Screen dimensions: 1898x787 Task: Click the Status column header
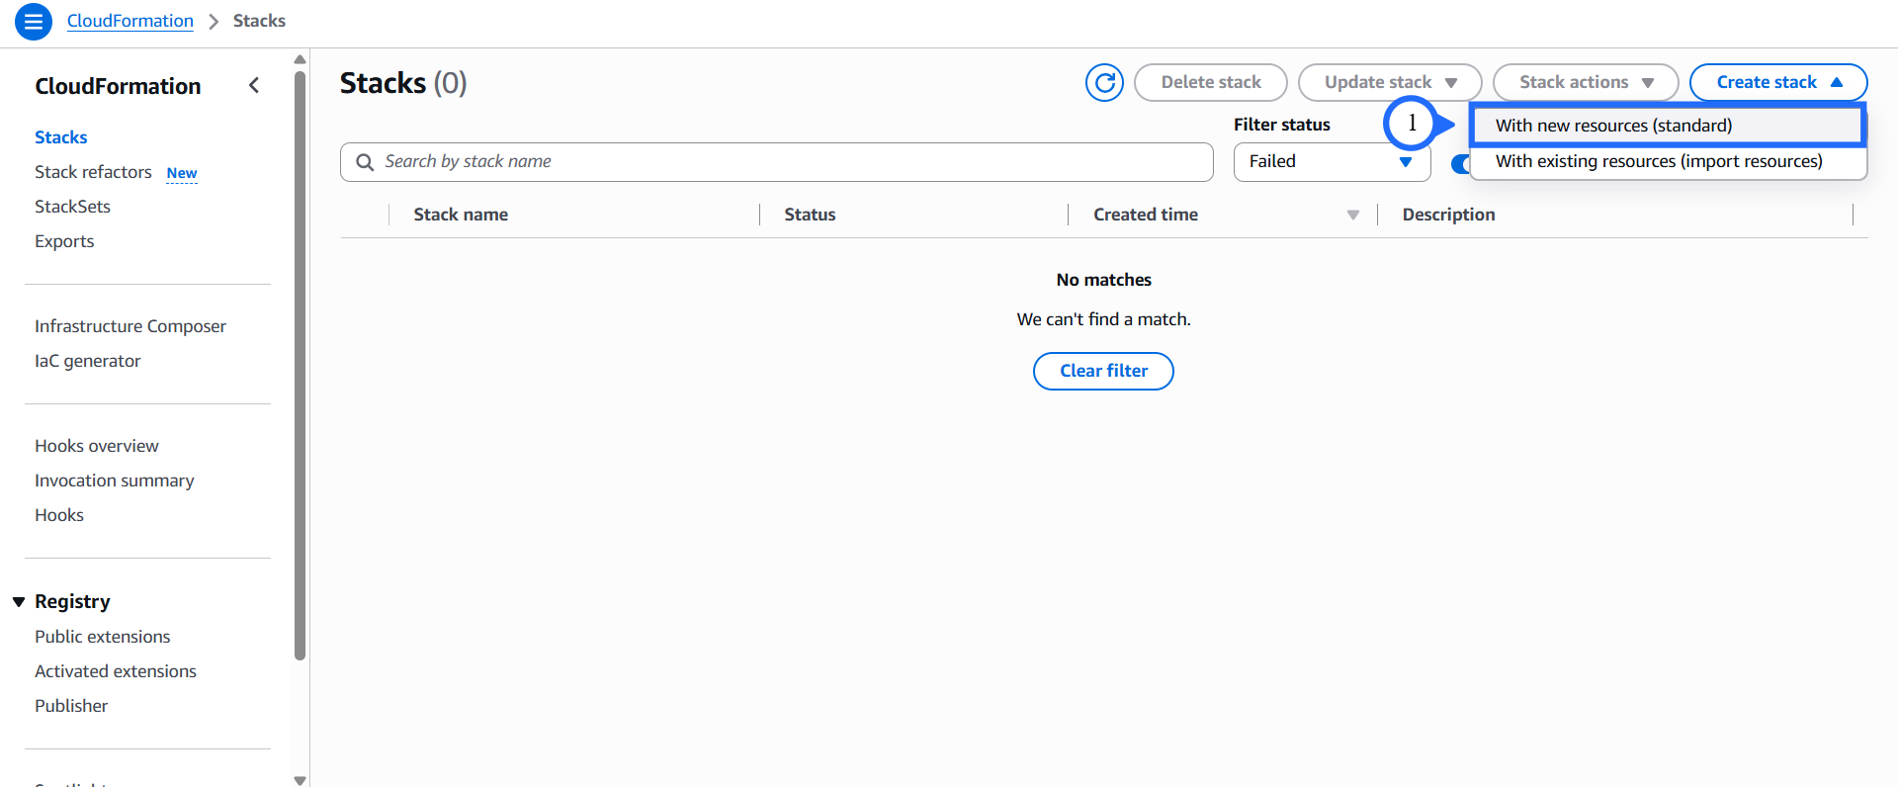(810, 215)
